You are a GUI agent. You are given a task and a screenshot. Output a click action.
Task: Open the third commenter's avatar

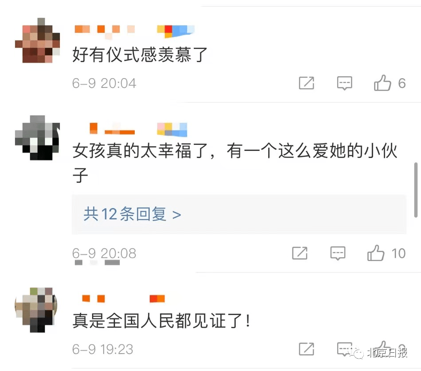coord(36,310)
